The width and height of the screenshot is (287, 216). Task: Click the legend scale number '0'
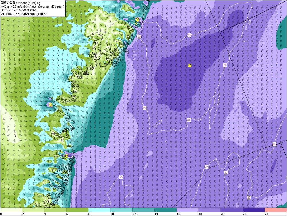coord(1,214)
